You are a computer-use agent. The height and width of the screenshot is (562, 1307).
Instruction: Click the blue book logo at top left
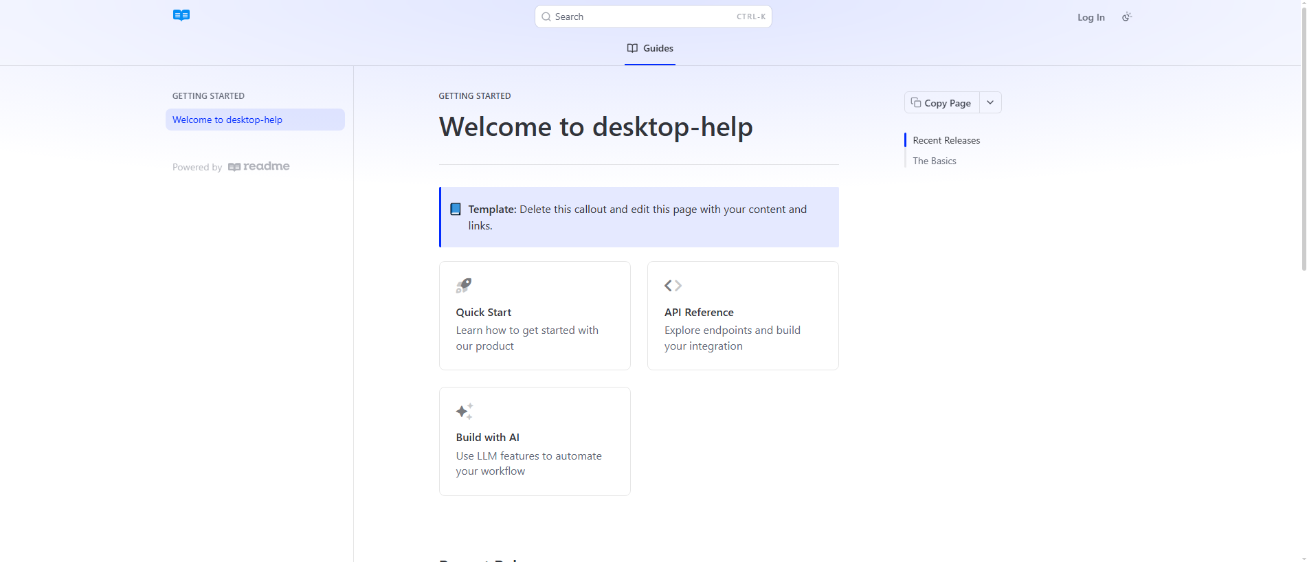point(181,15)
